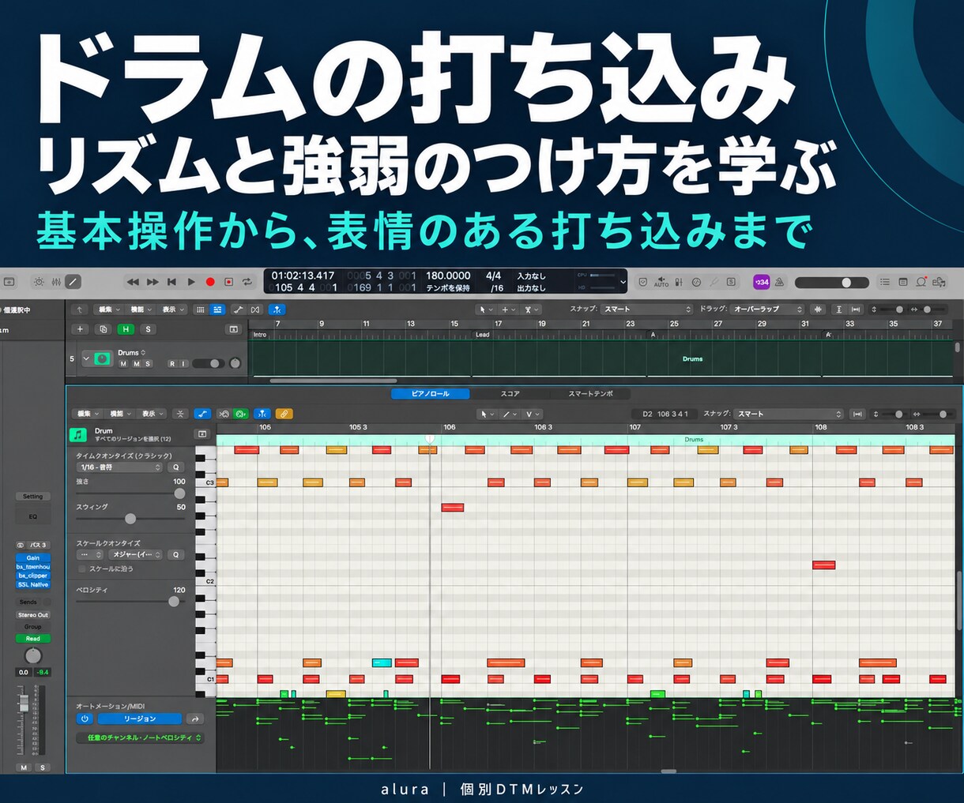Click the Tuner button in the control bar
Screen dimensions: 964x803
pos(714,282)
